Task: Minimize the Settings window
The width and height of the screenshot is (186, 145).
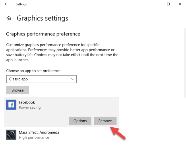Action: pos(157,4)
